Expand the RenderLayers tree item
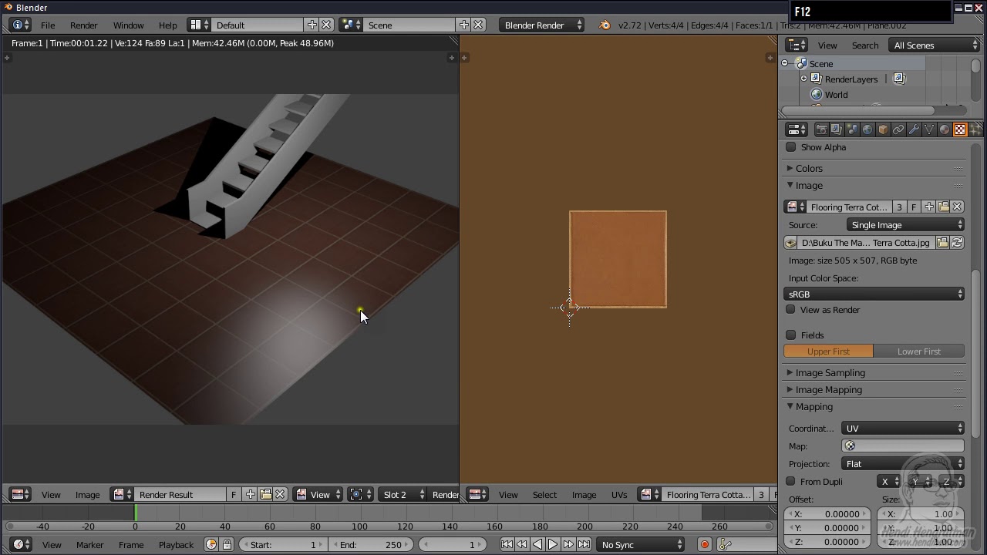The width and height of the screenshot is (987, 555). click(803, 79)
